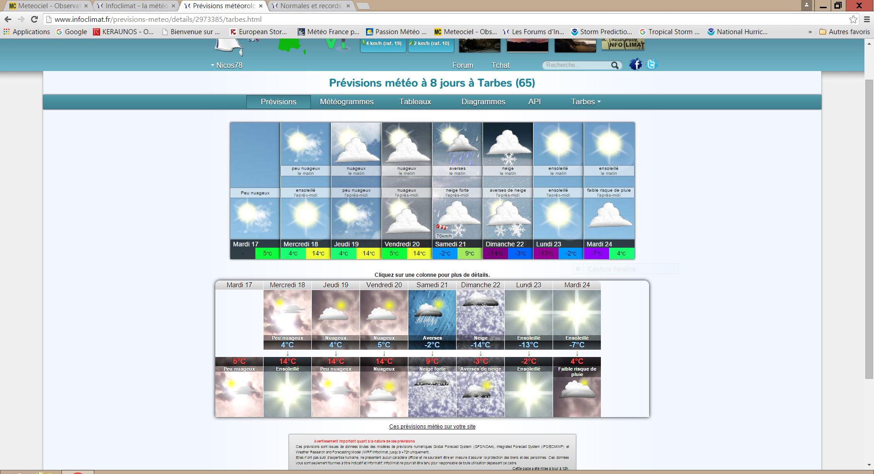
Task: Open the Twitter icon link
Action: [651, 65]
